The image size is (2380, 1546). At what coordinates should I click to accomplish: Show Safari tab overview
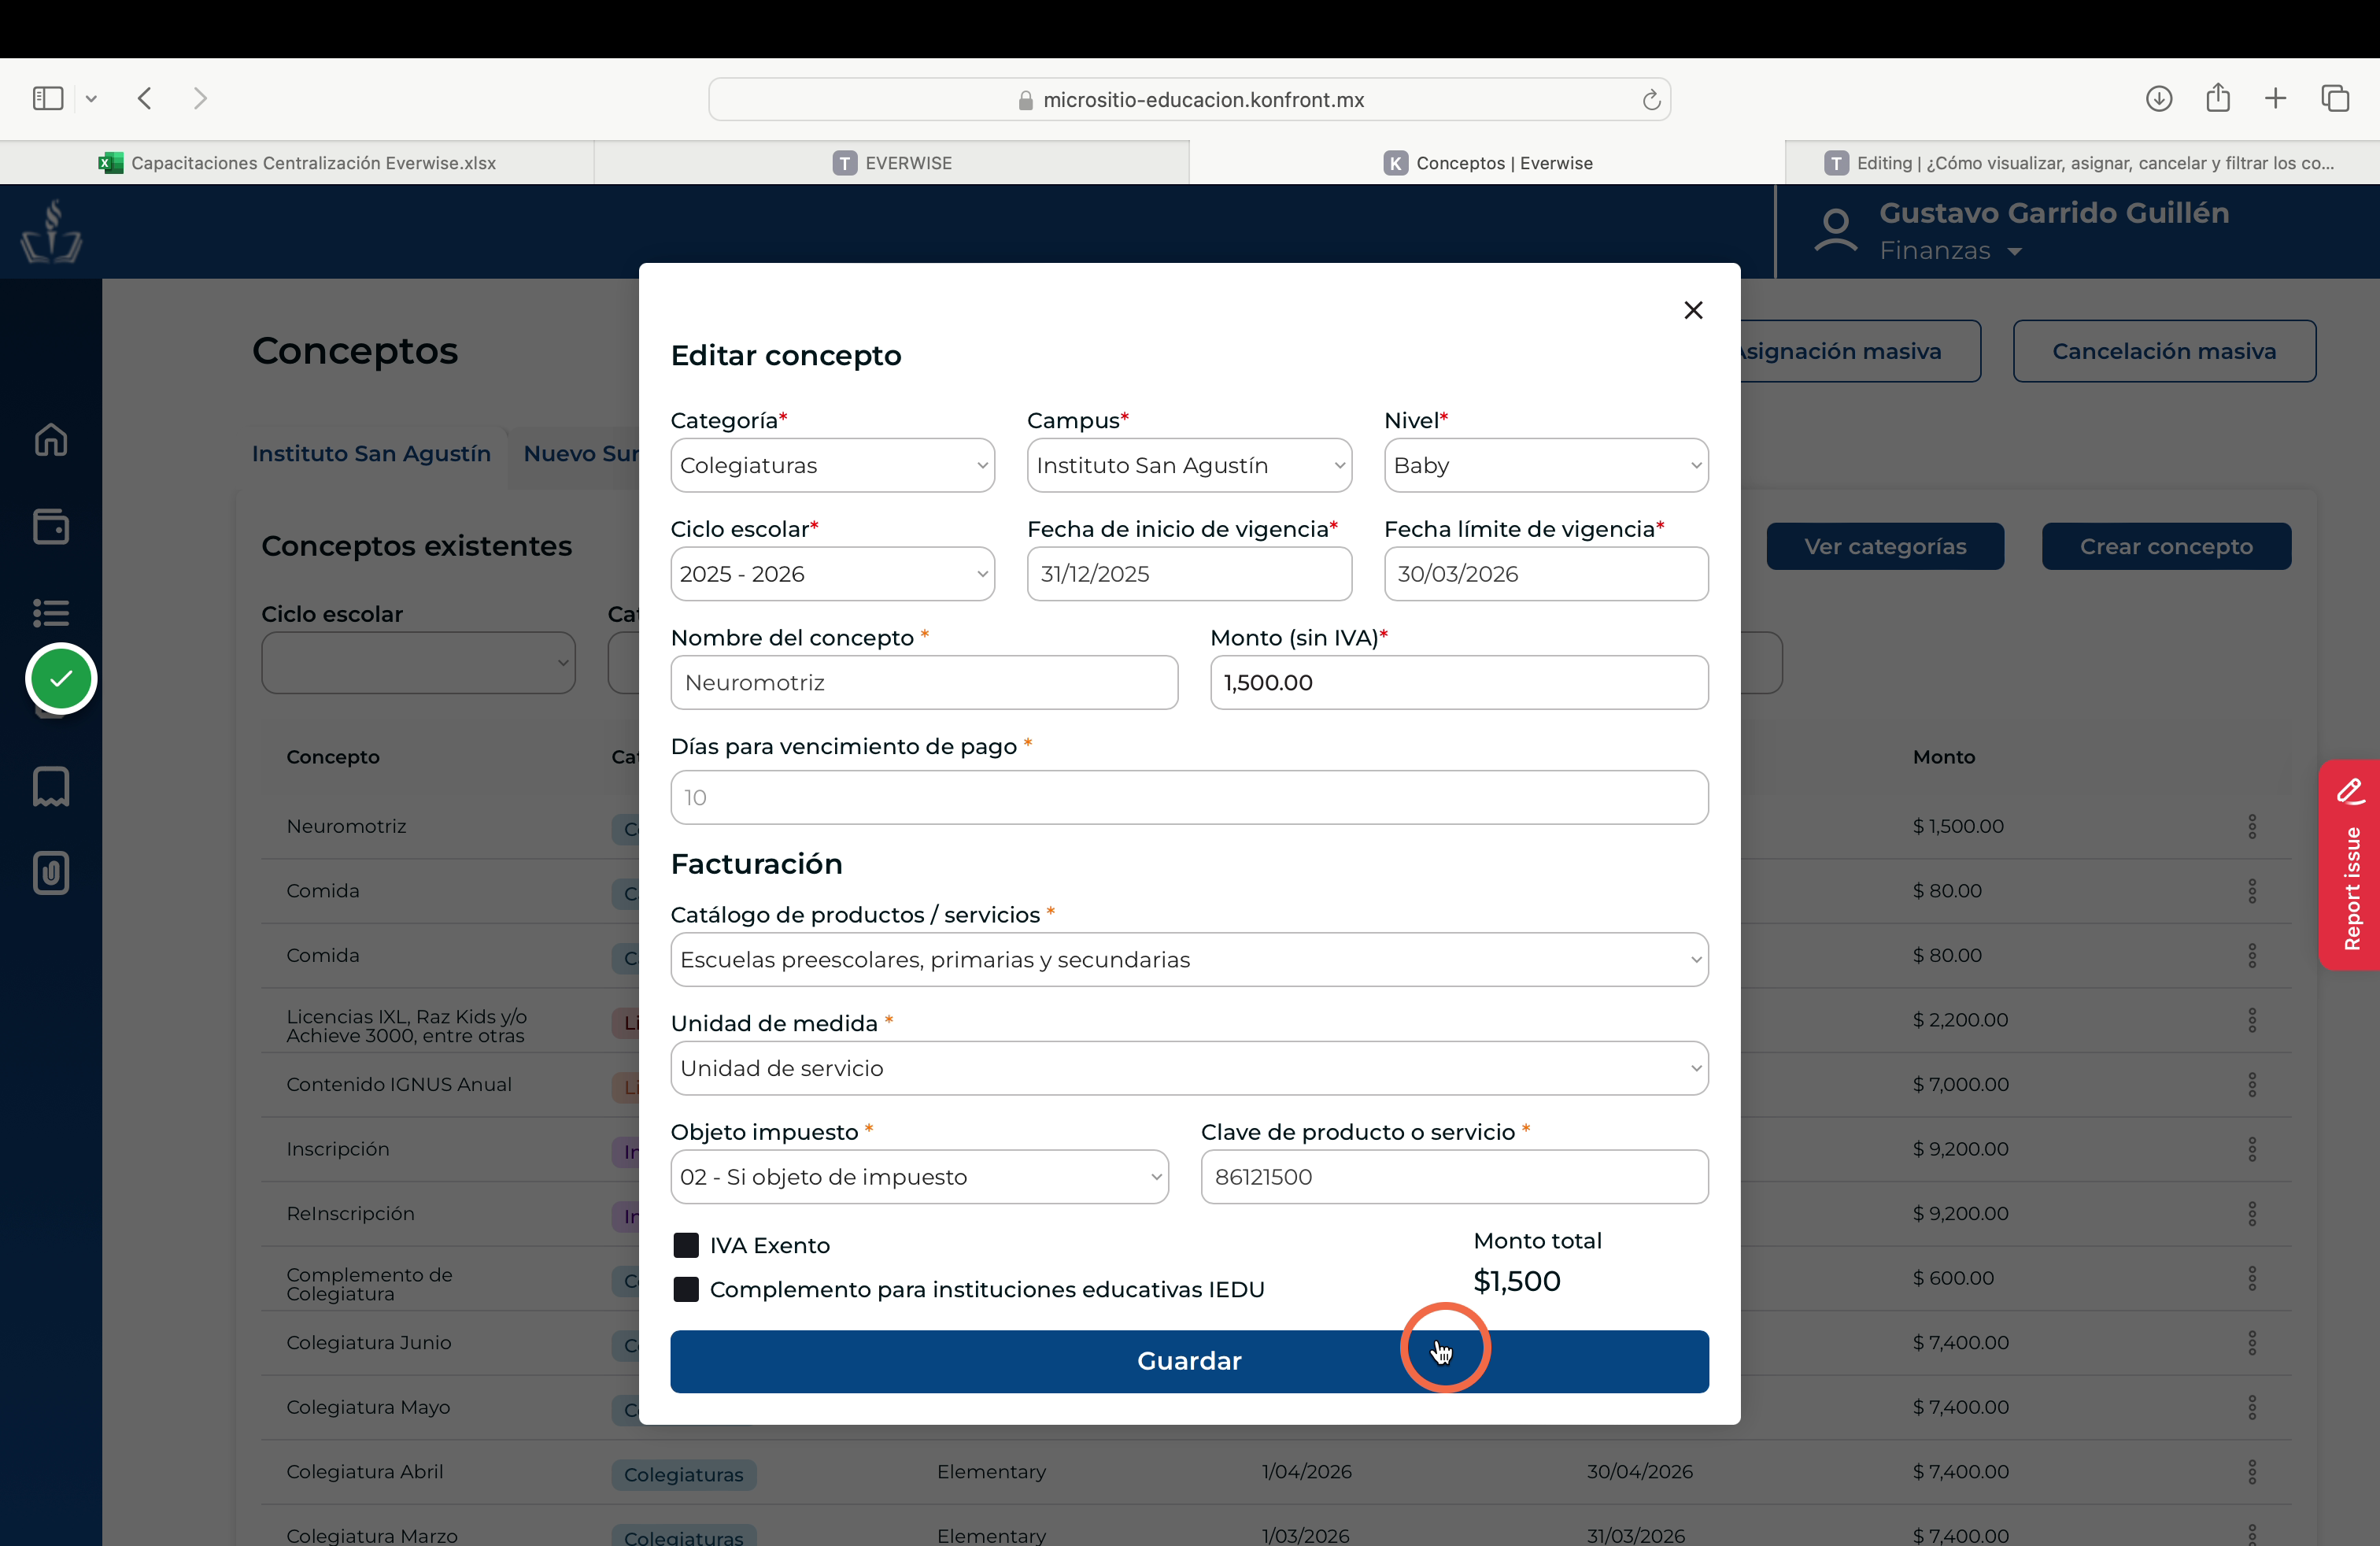pos(2335,98)
